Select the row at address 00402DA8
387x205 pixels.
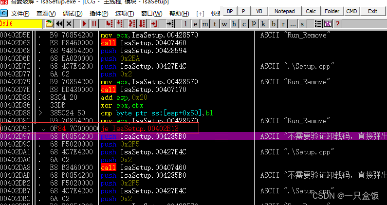pyautogui.click(x=194, y=168)
